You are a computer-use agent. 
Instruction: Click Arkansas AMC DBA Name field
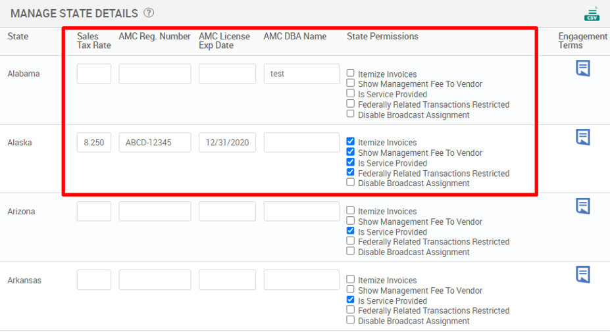click(301, 280)
